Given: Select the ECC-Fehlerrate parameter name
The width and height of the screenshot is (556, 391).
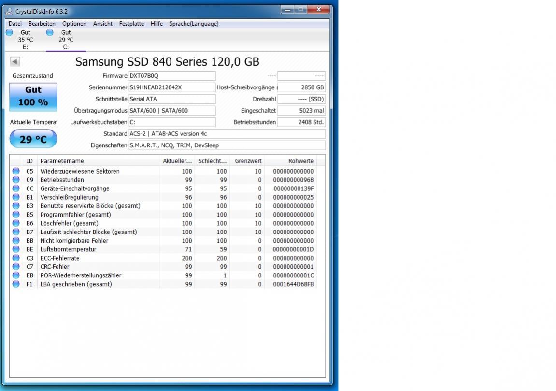Looking at the screenshot, I should 59,258.
